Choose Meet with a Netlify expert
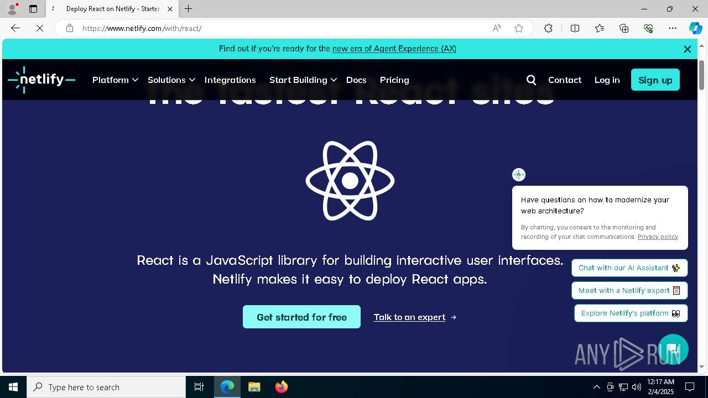Screen dimensions: 708x398 point(629,291)
